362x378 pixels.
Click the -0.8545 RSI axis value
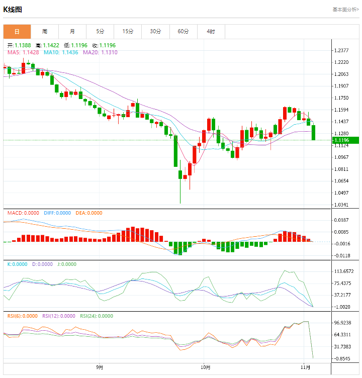[342, 359]
